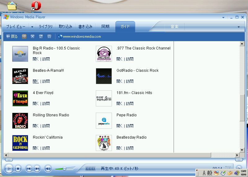Listen (聞く) to 4 Ever Floyd
248x177 pixels.
(x=36, y=104)
